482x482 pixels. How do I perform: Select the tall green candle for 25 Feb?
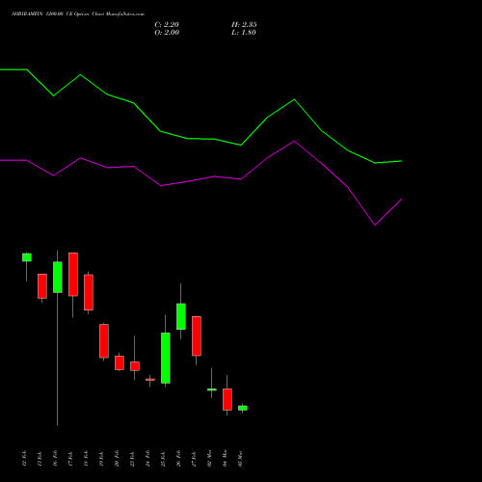(x=166, y=358)
